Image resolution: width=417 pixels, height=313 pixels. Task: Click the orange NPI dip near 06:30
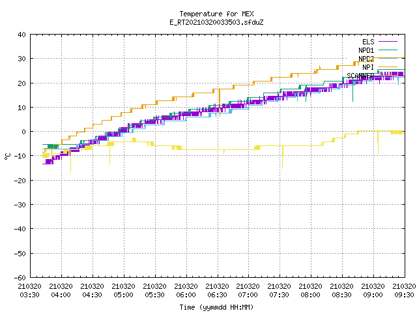[x=220, y=103]
